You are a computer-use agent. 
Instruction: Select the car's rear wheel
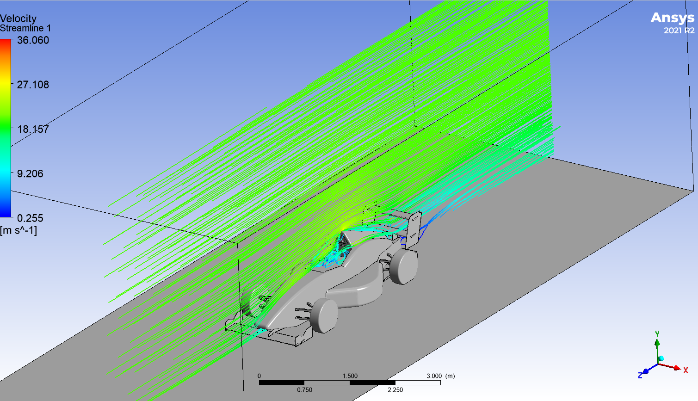404,267
